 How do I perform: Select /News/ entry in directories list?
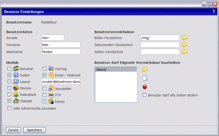click(x=116, y=69)
